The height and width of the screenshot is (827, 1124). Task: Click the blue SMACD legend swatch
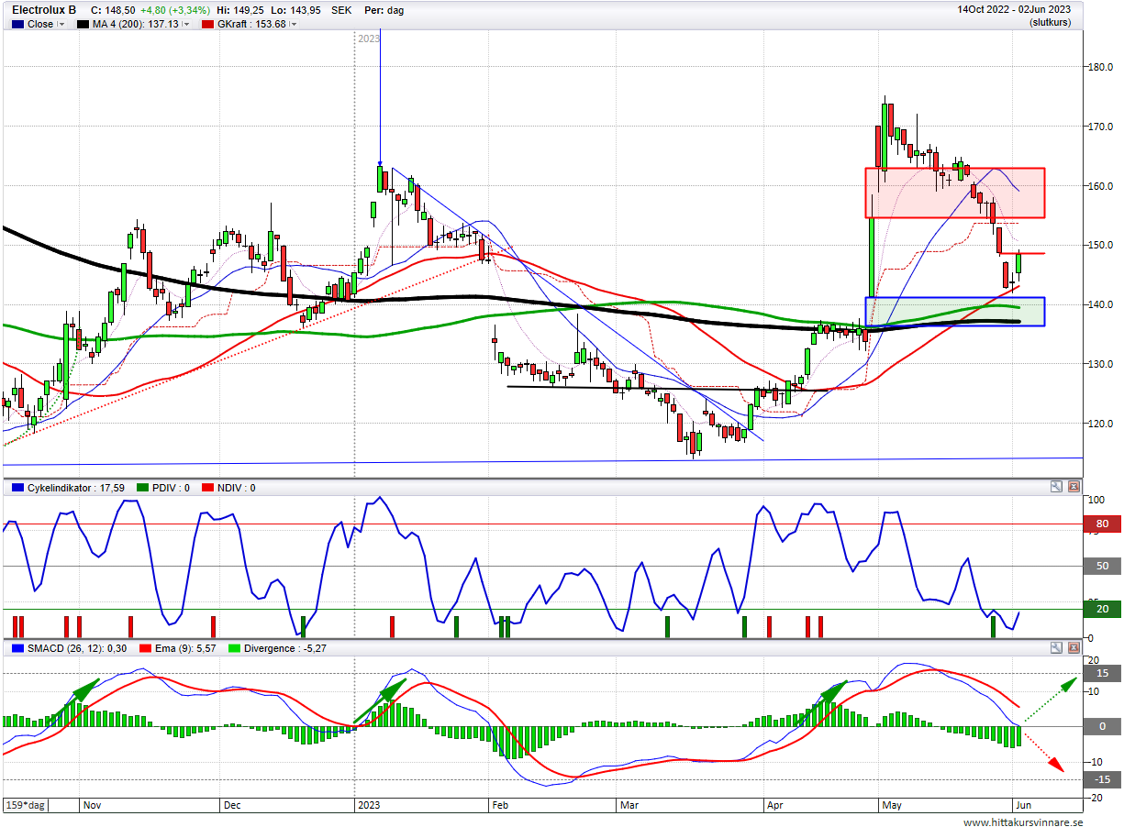(17, 648)
